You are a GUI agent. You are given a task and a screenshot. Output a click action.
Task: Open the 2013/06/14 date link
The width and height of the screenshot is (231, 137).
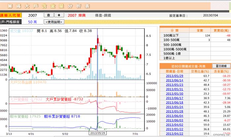[175, 80]
